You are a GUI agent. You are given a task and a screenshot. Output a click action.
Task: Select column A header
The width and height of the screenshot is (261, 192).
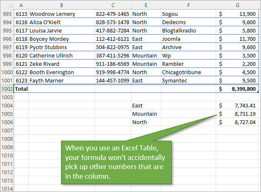pyautogui.click(x=21, y=5)
